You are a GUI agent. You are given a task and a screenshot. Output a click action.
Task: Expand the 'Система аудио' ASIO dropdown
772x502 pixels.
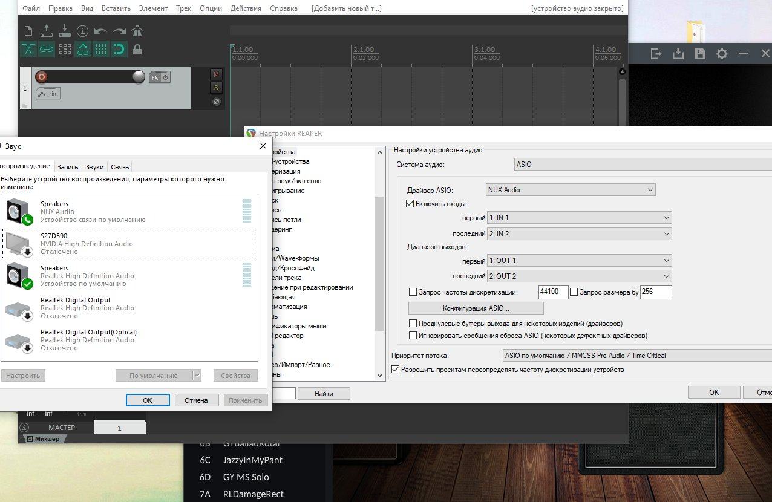pyautogui.click(x=643, y=164)
